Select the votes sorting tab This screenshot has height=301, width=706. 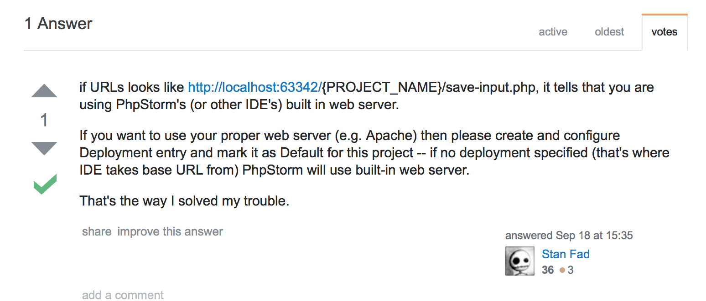[x=664, y=32]
